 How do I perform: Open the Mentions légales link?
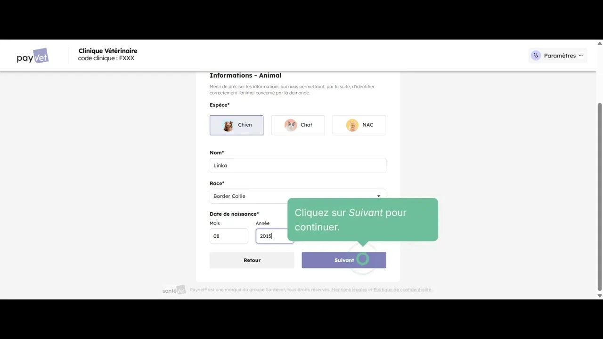tap(349, 290)
